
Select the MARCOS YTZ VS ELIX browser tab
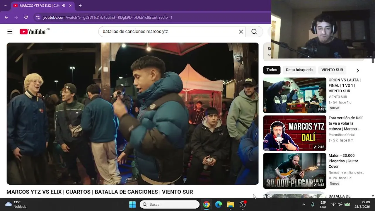click(42, 6)
